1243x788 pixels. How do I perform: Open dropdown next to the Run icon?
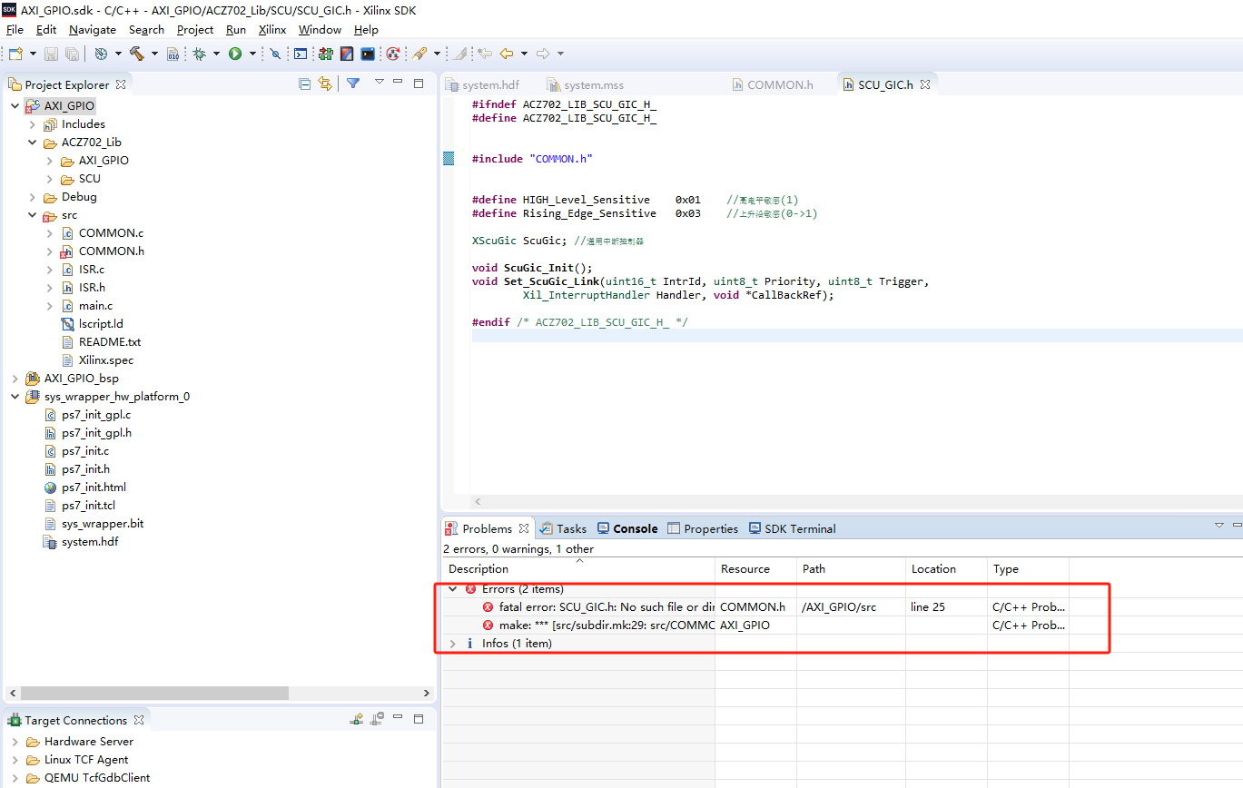pos(252,54)
